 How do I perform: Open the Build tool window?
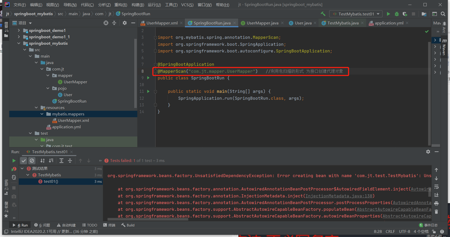point(128,225)
